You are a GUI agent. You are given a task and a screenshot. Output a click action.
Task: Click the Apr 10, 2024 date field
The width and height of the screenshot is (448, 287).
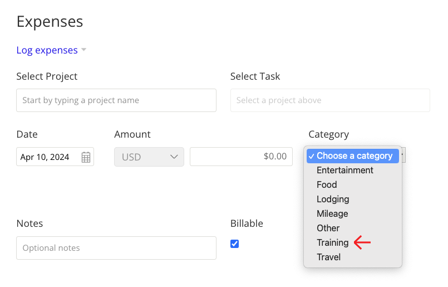point(55,157)
